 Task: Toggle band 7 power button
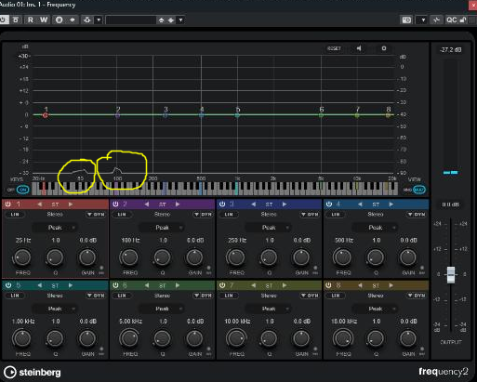point(222,285)
